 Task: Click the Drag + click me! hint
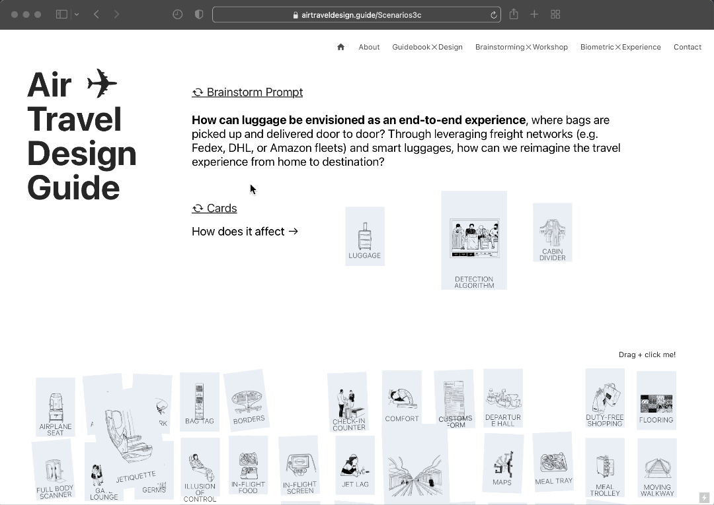pyautogui.click(x=647, y=354)
